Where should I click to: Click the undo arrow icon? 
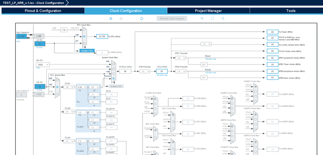click(x=111, y=18)
